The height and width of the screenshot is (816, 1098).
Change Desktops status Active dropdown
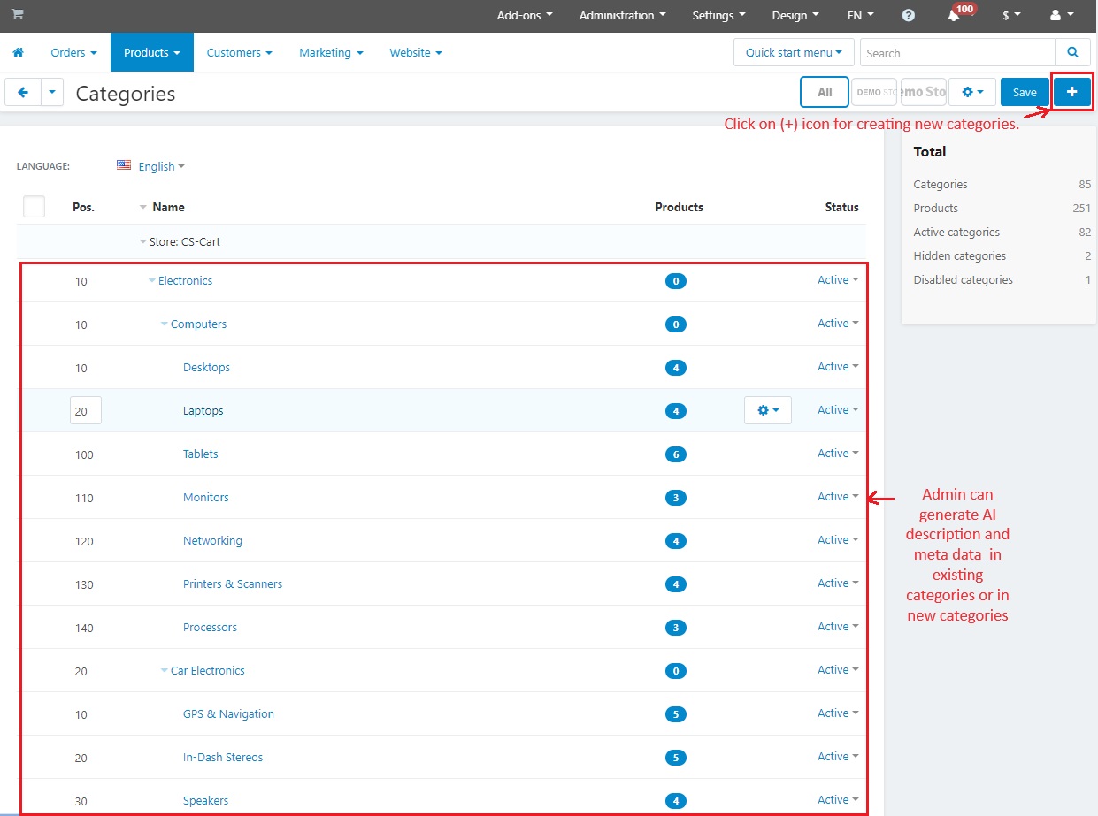click(x=838, y=367)
